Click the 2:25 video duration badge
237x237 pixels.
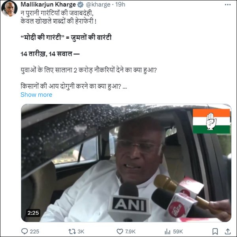coord(33,213)
